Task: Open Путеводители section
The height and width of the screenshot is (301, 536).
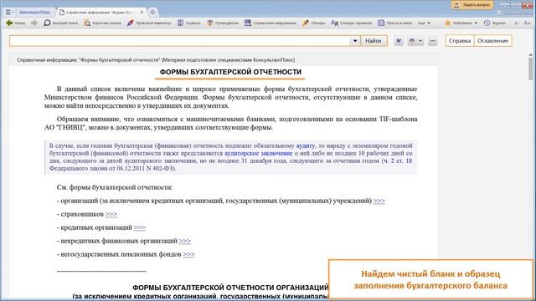Action: pyautogui.click(x=223, y=23)
